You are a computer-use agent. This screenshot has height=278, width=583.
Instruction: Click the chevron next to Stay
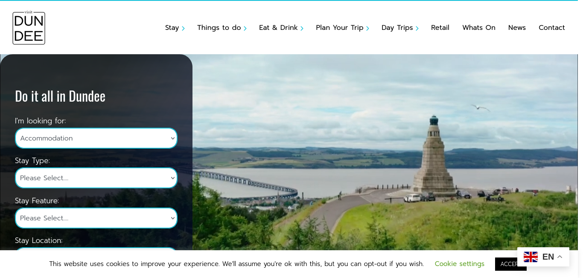pyautogui.click(x=183, y=28)
